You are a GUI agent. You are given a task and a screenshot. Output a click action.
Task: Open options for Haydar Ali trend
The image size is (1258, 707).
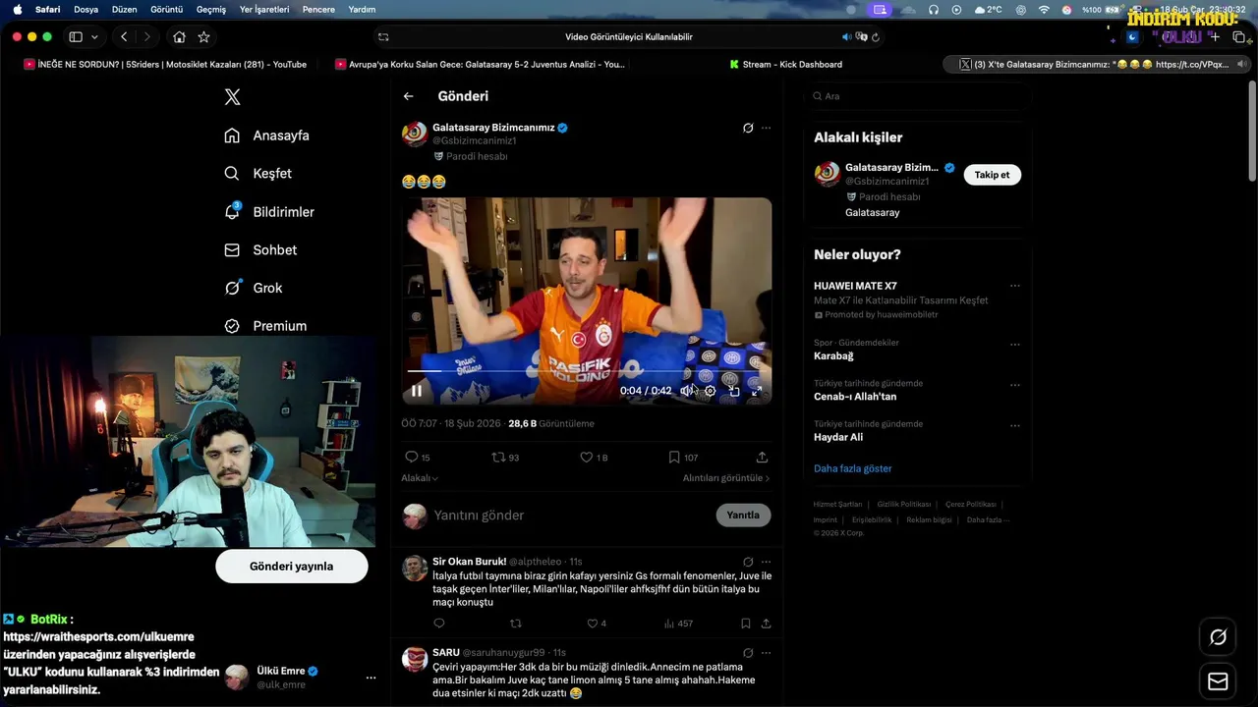(1015, 426)
